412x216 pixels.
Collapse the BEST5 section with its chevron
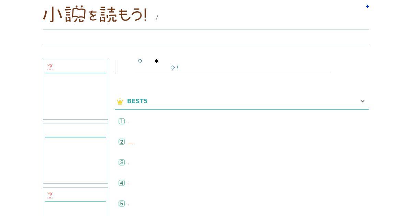(x=363, y=101)
